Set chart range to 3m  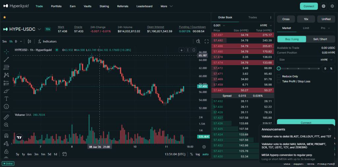(36, 154)
